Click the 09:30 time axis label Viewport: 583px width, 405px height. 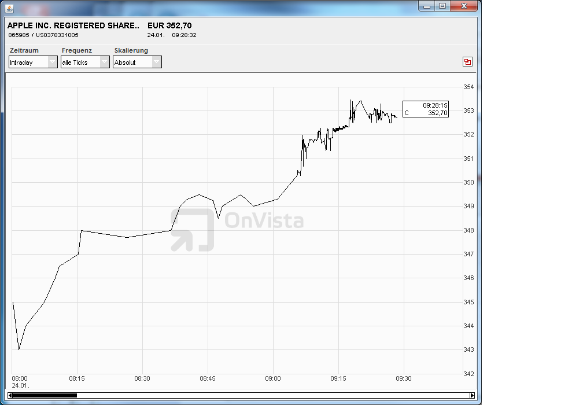(404, 378)
